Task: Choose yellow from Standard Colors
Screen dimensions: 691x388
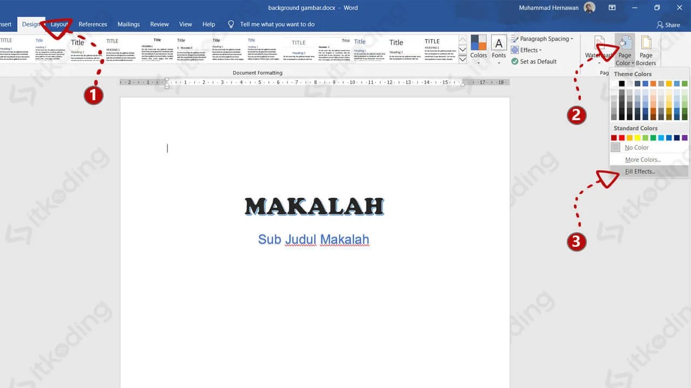Action: (638, 138)
